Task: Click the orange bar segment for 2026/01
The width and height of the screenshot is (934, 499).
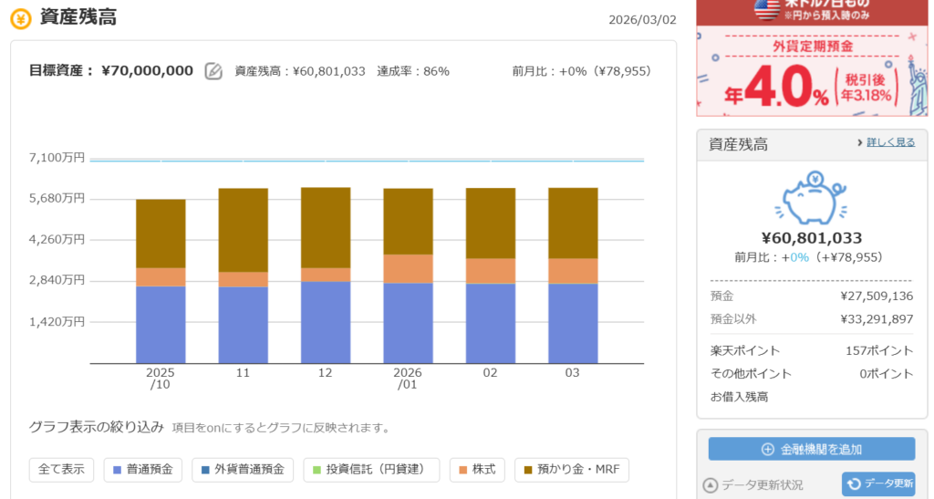Action: pyautogui.click(x=408, y=268)
